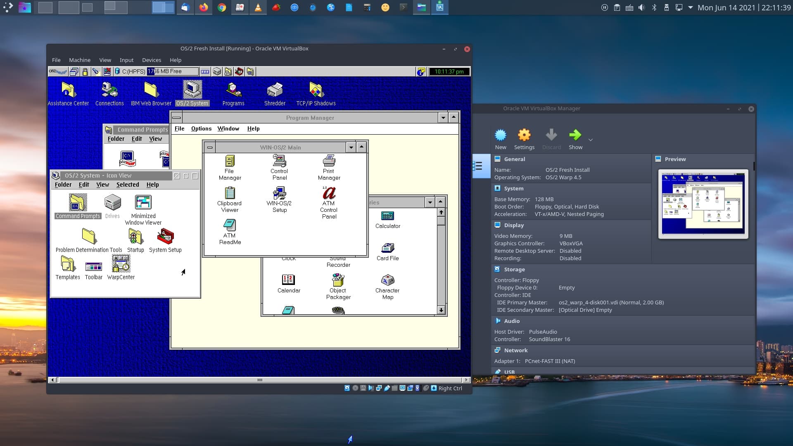
Task: Click the Options menu in Program Manager
Action: coord(201,128)
